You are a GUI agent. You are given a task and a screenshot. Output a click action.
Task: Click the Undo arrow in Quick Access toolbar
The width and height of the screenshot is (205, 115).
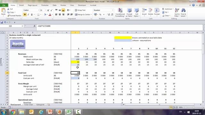[x=5, y=22]
